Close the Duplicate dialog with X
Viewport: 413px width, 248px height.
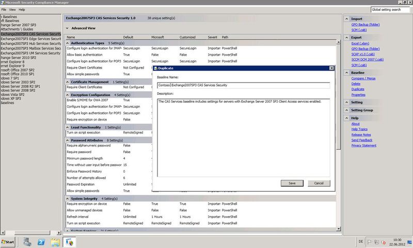click(331, 68)
